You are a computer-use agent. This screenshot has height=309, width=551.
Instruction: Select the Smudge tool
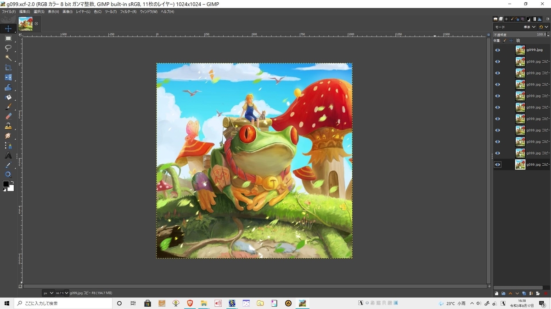(x=8, y=136)
